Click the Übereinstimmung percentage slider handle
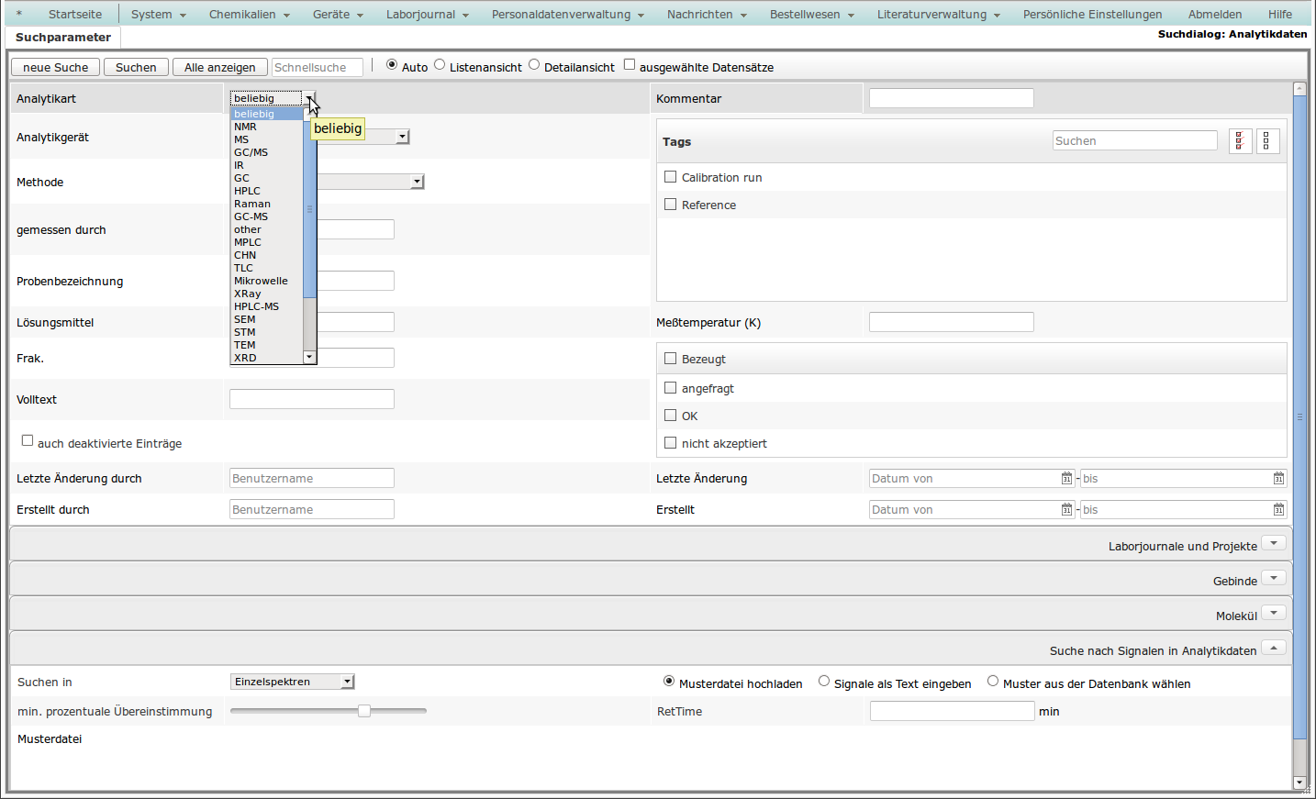The width and height of the screenshot is (1316, 799). (364, 711)
